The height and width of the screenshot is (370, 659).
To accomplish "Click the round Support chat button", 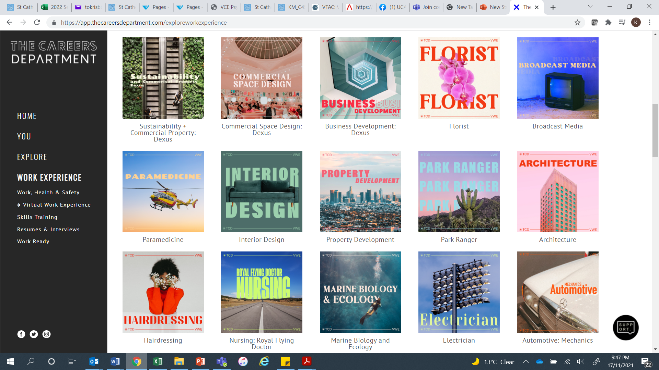I will pyautogui.click(x=625, y=328).
